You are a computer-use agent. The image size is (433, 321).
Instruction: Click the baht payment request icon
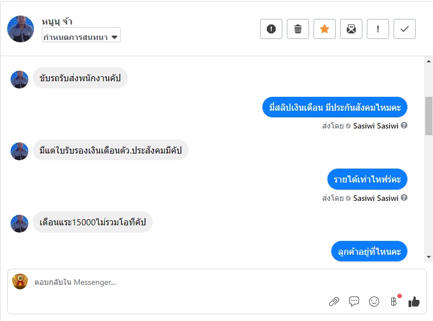pyautogui.click(x=394, y=302)
